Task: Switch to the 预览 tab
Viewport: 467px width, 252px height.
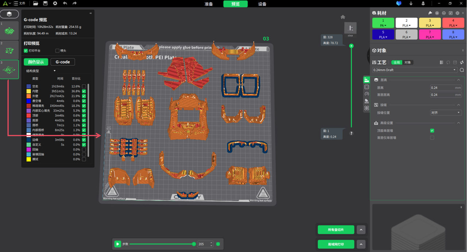Action: pyautogui.click(x=236, y=4)
